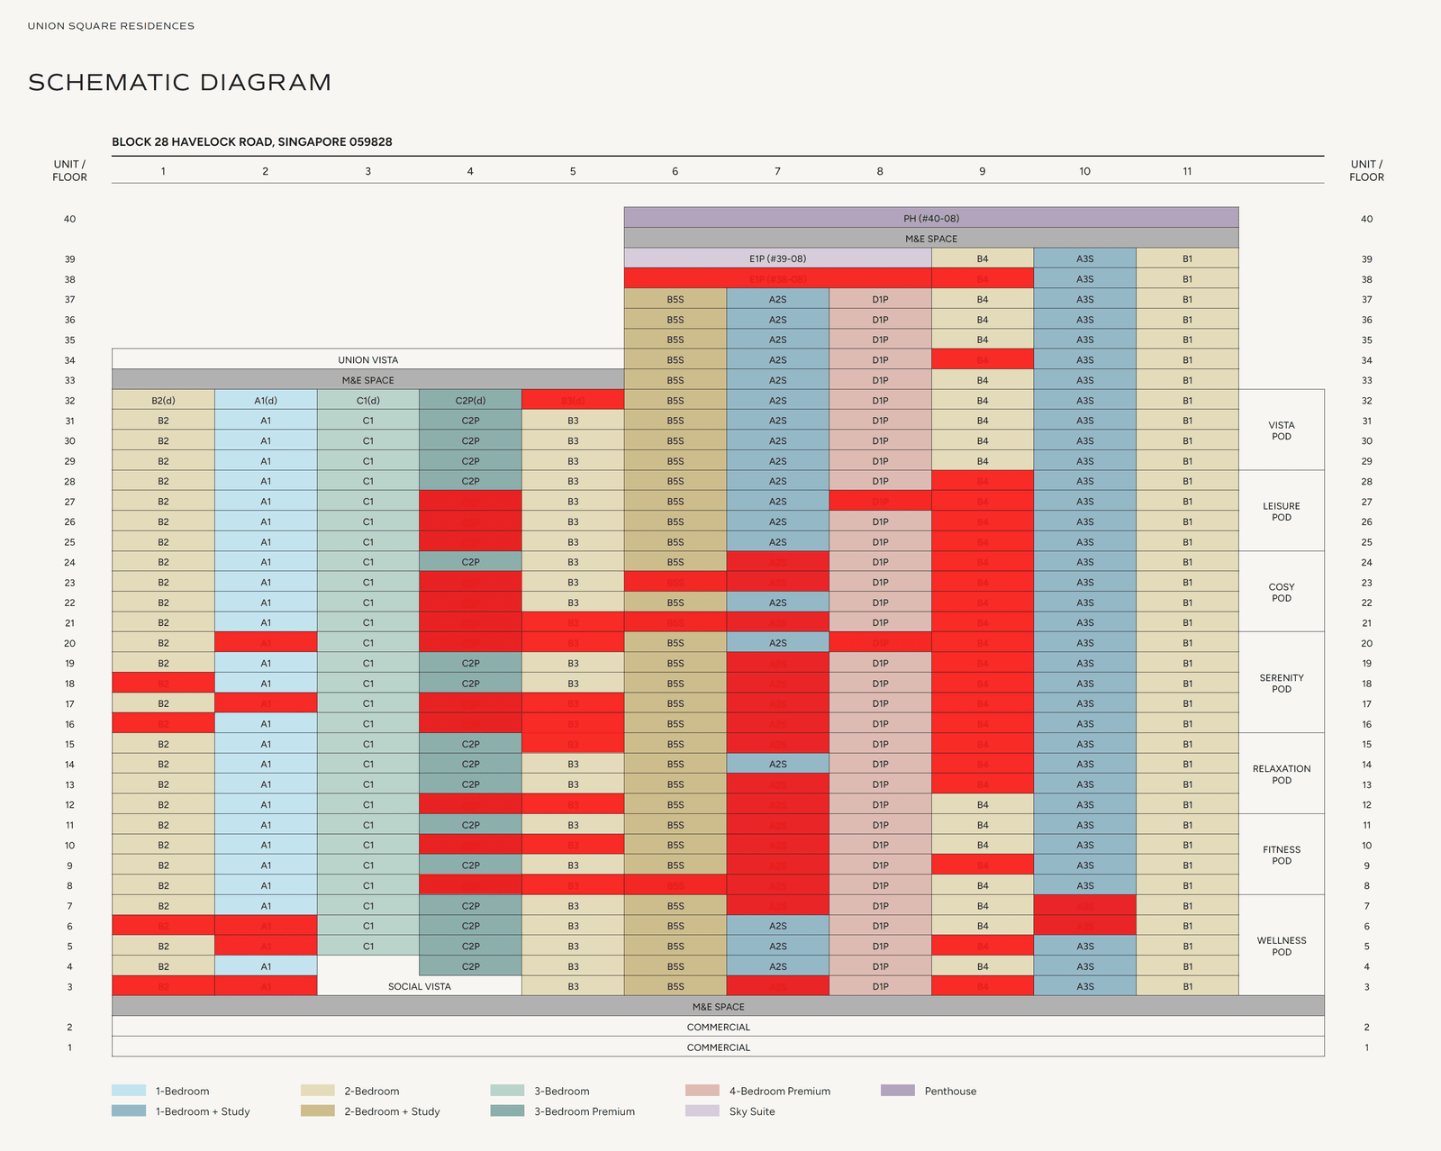1441x1151 pixels.
Task: Select the D1P unit on floor 3
Action: 880,986
